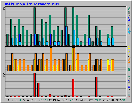This screenshot has width=132, height=103.
Task: Click the day label "12"
Action: click(x=50, y=100)
